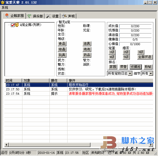Click the 成长值 progress bar
This screenshot has width=158, height=156.
coord(135,26)
